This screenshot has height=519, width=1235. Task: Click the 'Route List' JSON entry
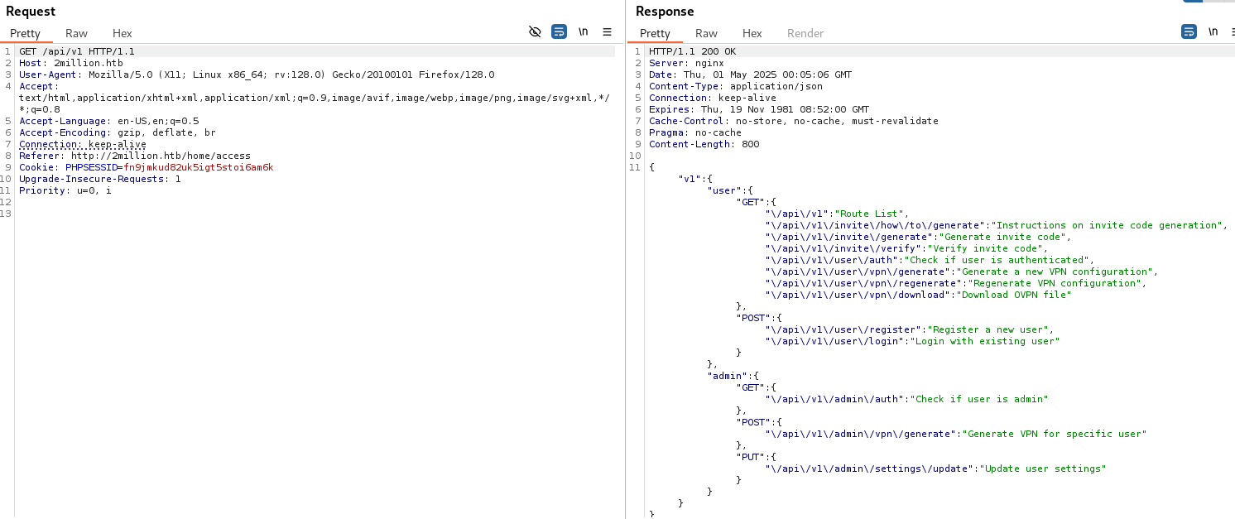tap(837, 214)
